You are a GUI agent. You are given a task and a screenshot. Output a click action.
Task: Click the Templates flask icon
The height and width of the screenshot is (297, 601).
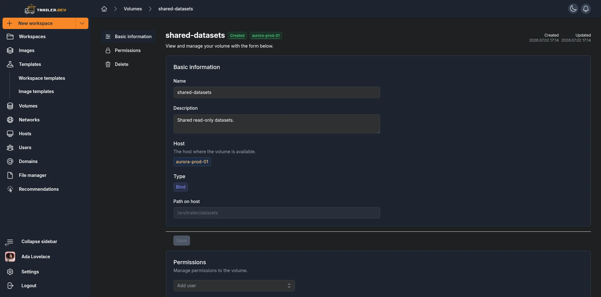coord(10,64)
